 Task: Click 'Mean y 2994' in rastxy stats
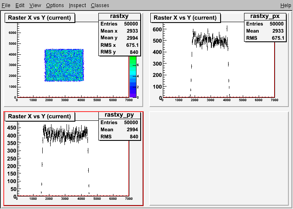[x=119, y=38]
